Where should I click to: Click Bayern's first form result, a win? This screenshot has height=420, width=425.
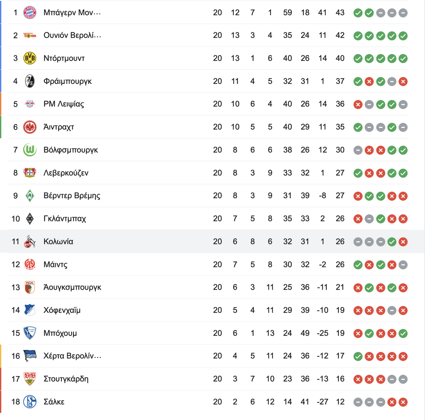pos(358,13)
